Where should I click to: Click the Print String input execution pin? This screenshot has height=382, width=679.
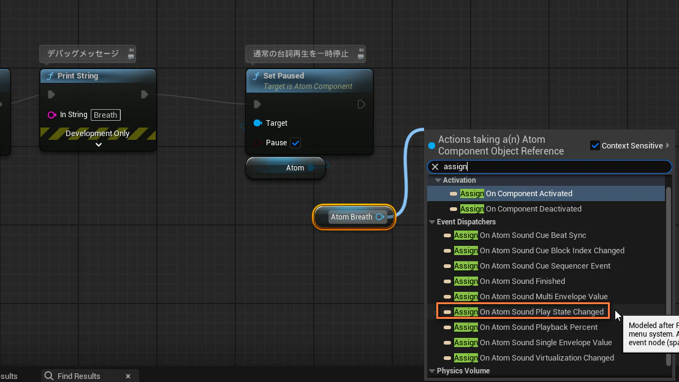[51, 94]
